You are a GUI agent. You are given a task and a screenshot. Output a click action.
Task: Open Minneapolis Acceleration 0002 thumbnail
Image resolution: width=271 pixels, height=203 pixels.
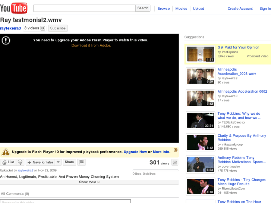(x=201, y=98)
